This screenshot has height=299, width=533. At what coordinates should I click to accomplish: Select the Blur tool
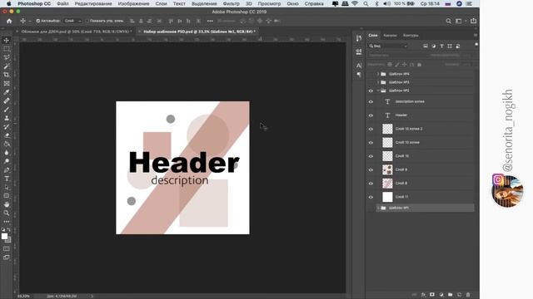point(7,153)
